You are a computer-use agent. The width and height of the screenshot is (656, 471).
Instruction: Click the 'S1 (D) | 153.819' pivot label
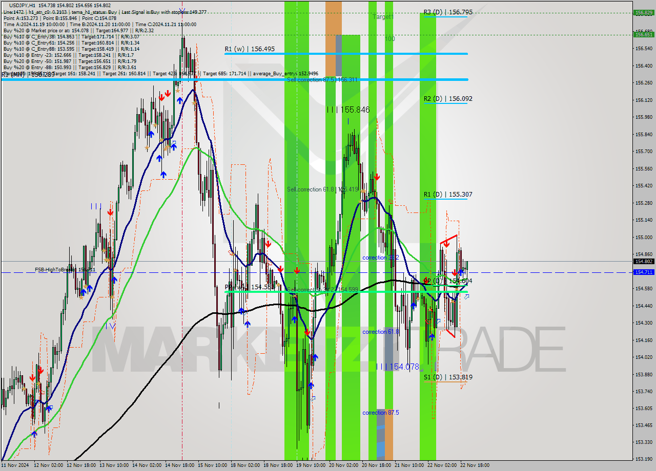(448, 377)
